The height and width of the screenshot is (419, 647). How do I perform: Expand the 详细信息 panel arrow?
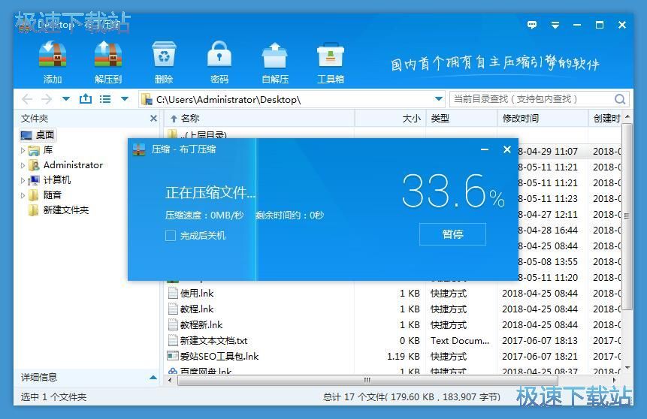click(x=153, y=378)
